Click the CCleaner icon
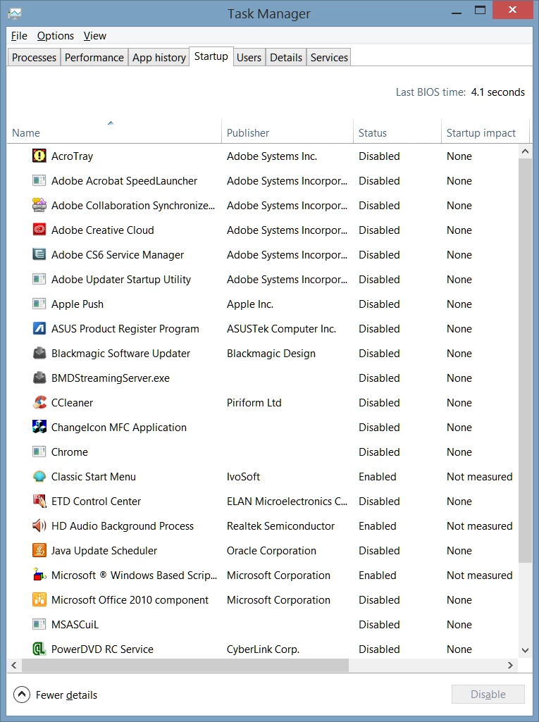539x722 pixels. click(x=39, y=402)
